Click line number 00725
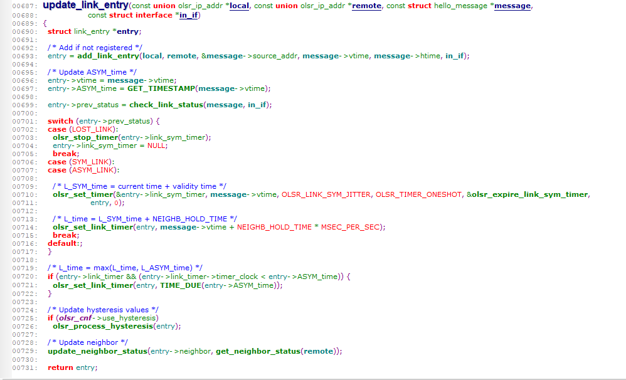Screen dimensions: 626x380 coord(24,319)
